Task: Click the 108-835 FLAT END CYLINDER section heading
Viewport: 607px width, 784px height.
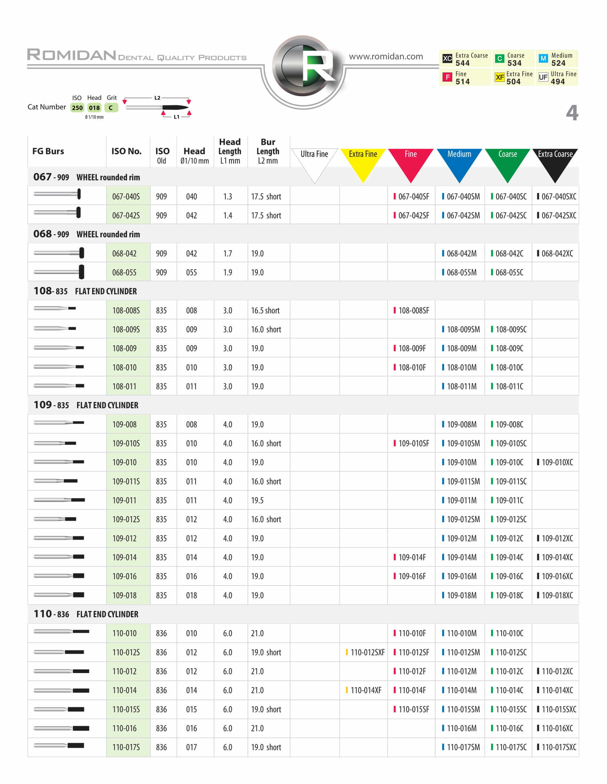Action: (x=85, y=291)
